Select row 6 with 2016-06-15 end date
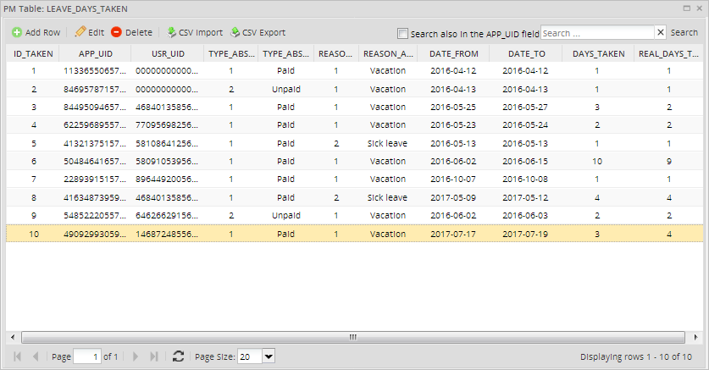Viewport: 709px width, 370px height. pyautogui.click(x=525, y=161)
